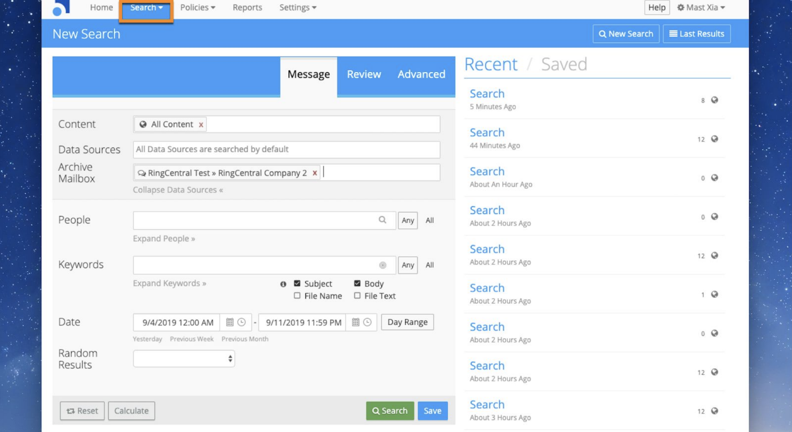
Task: Click globe icon on About 3 Hours Ago search
Action: [714, 411]
